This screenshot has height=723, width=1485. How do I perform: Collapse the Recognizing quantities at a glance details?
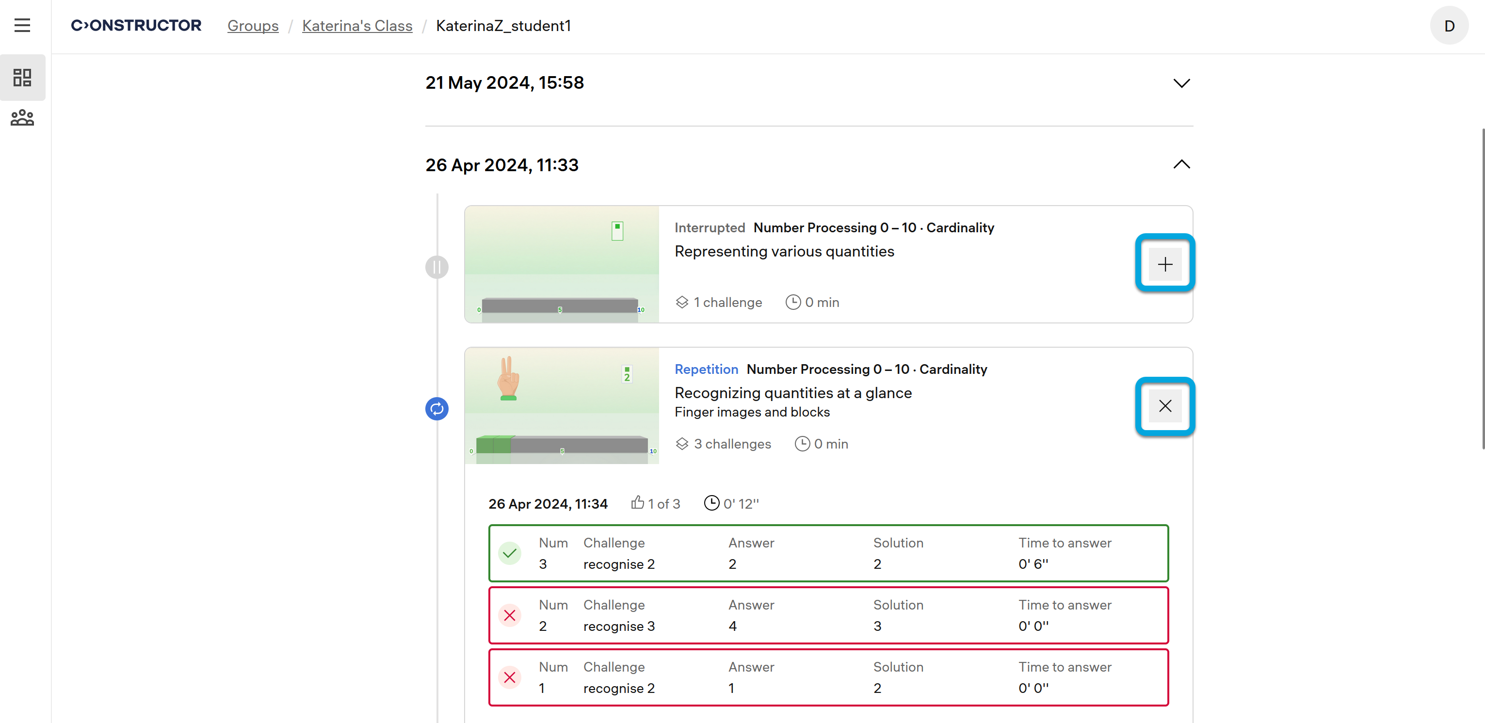click(1164, 406)
